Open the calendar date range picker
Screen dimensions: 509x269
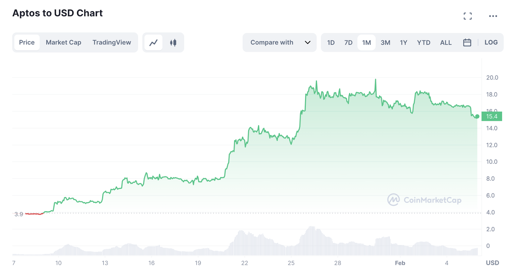(467, 43)
